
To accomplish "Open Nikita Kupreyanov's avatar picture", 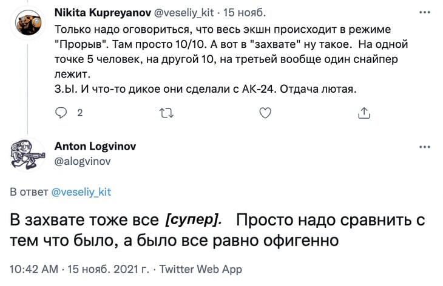I will pos(28,22).
